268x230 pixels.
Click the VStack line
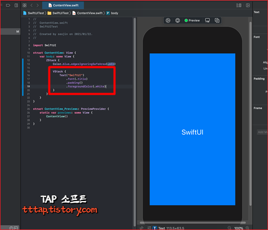[x=59, y=72]
